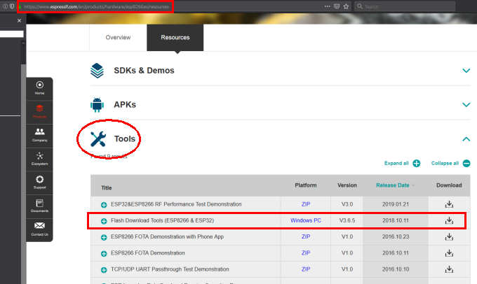Image resolution: width=477 pixels, height=284 pixels.
Task: Expand ESP8266 FOTA Demonstration row details
Action: (x=104, y=253)
